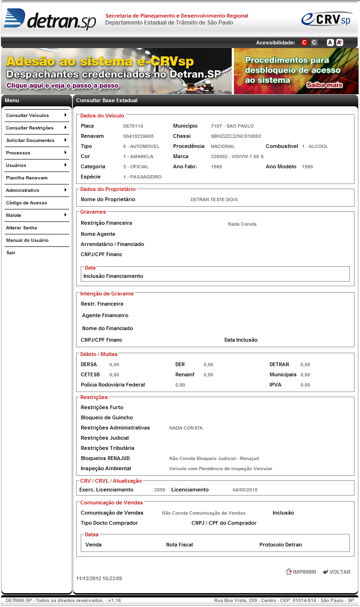Viewport: 360px width, 607px height.
Task: Click Consultar Base Estadual panel title
Action: (107, 100)
